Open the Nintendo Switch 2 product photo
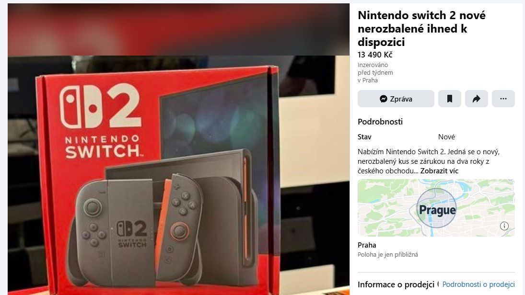Image resolution: width=525 pixels, height=295 pixels. click(178, 175)
